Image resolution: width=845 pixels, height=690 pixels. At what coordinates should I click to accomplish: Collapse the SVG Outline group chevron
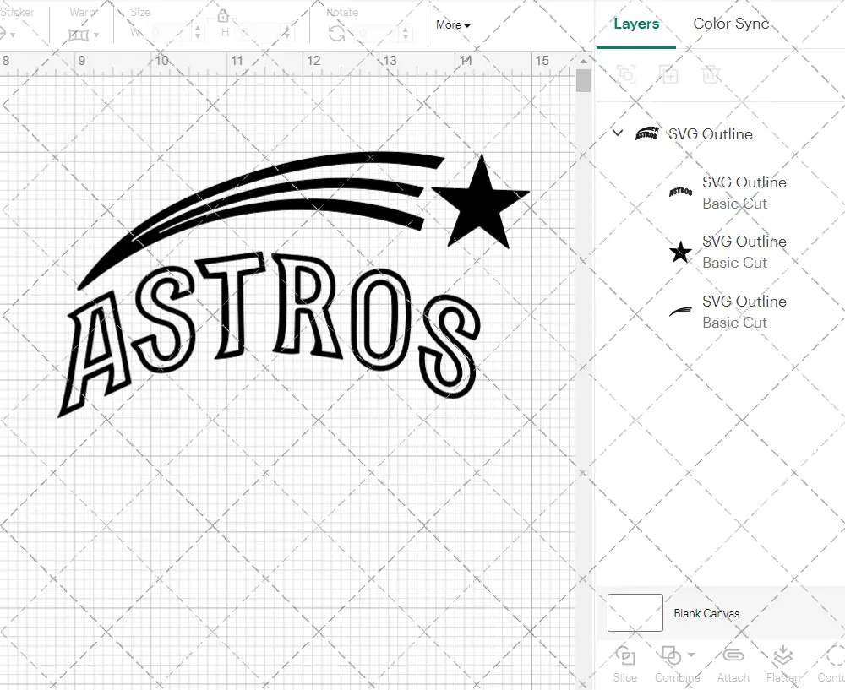click(618, 133)
